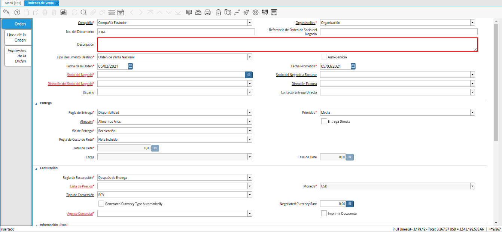Image resolution: width=502 pixels, height=232 pixels.
Task: Save the record with the floppy disk icon
Action: pyautogui.click(x=63, y=12)
